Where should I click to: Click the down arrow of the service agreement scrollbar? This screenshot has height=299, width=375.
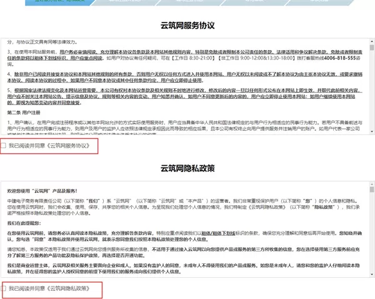(x=372, y=131)
